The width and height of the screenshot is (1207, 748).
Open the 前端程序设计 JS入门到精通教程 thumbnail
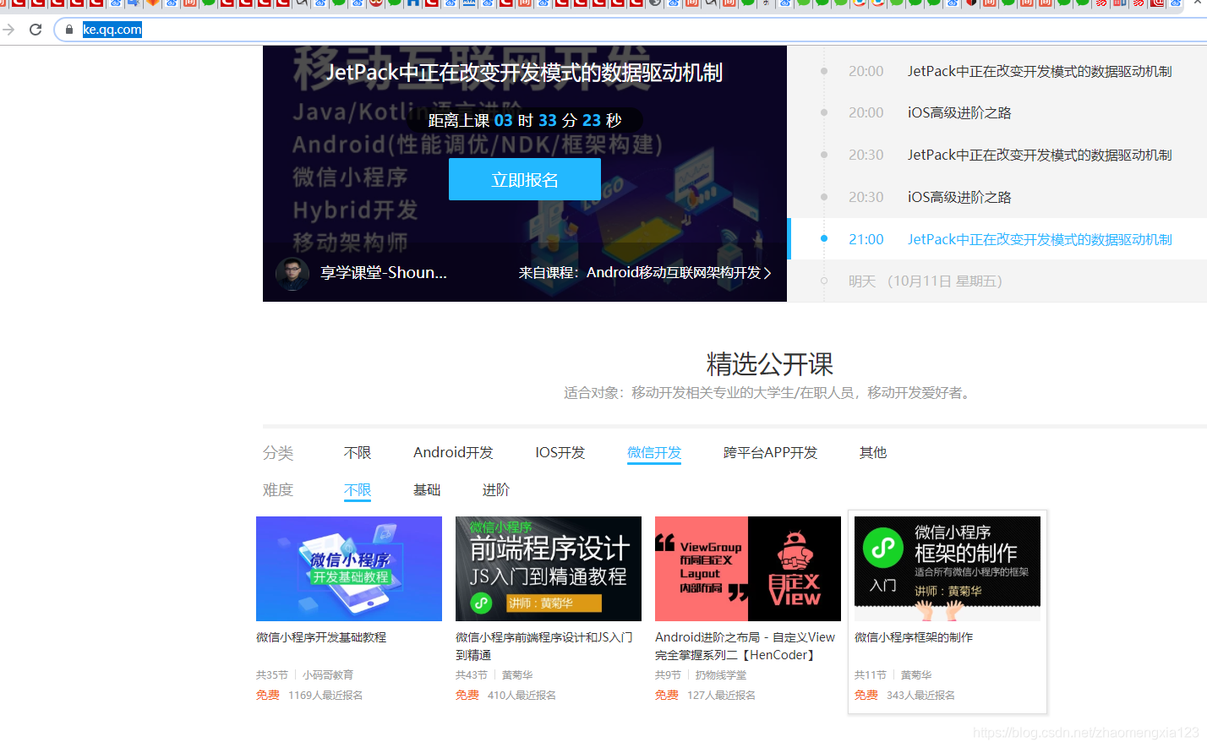[x=549, y=569]
